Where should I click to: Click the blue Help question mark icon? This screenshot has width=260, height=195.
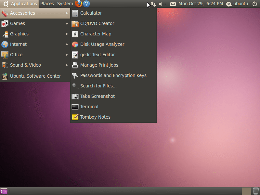86,4
